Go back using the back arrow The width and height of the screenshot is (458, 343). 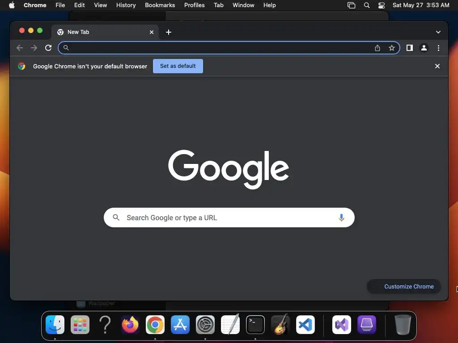click(x=20, y=48)
